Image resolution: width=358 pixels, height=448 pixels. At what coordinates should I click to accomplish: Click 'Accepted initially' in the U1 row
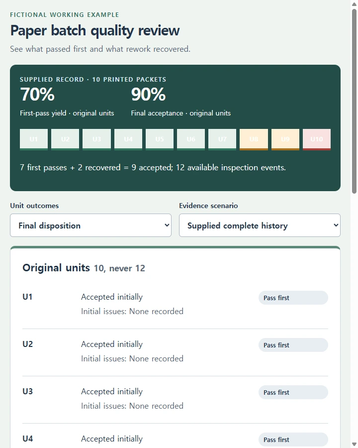tap(112, 297)
